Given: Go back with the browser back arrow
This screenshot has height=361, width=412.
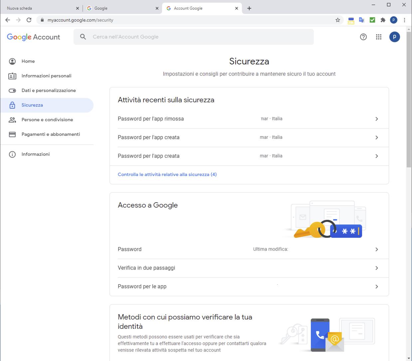Looking at the screenshot, I should [x=8, y=20].
